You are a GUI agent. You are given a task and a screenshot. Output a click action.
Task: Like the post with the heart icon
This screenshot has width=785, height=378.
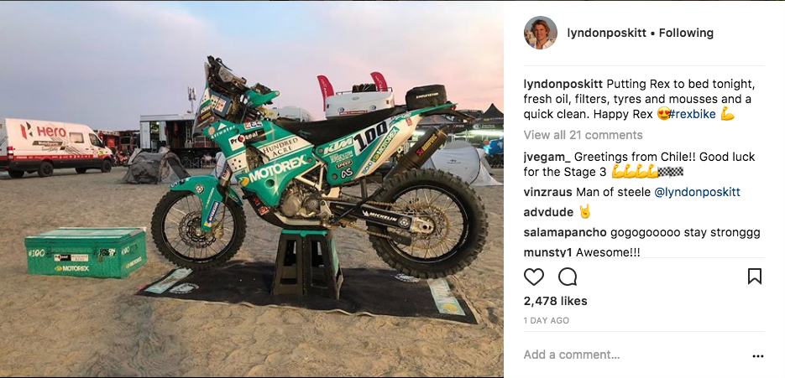(x=533, y=277)
